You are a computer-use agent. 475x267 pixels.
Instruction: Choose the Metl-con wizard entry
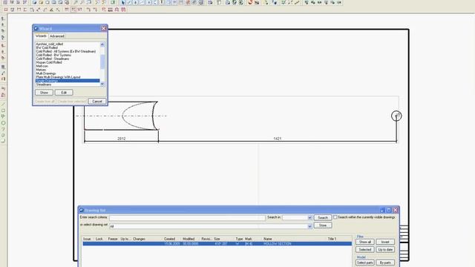42,66
